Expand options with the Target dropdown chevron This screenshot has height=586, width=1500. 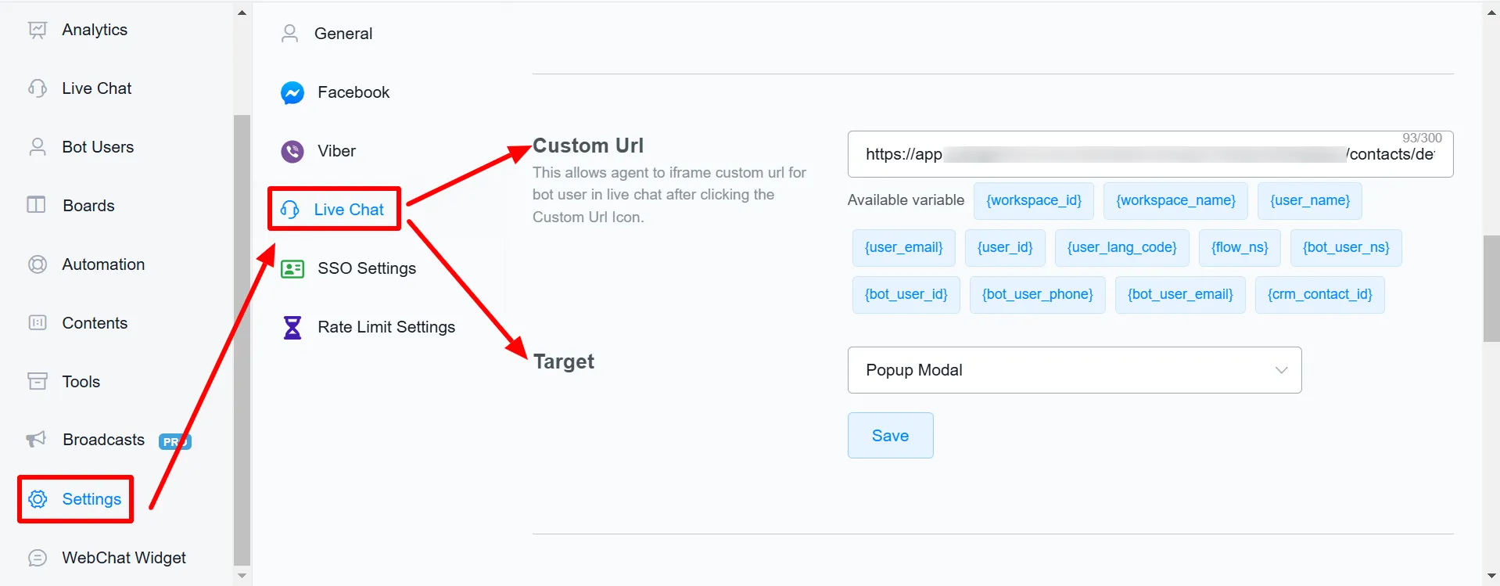(1281, 370)
